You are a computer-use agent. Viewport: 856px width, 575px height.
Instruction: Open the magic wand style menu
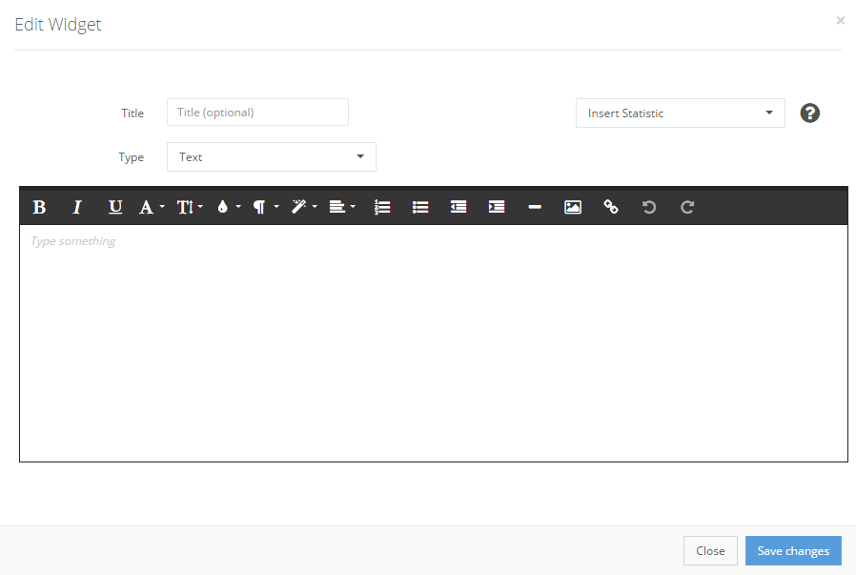304,207
